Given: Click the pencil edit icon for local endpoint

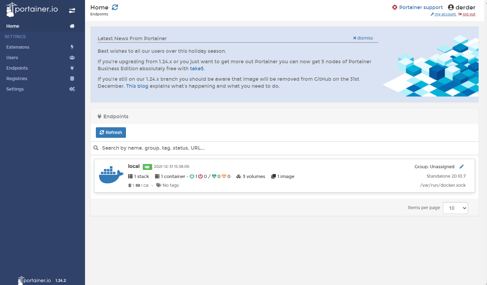Looking at the screenshot, I should pos(461,167).
